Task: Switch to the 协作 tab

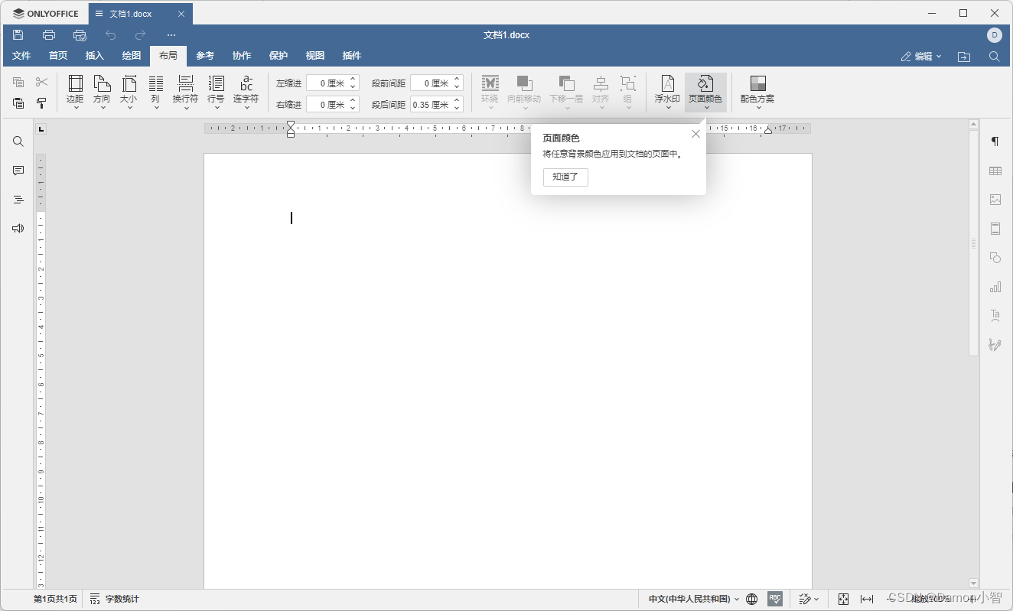Action: pos(242,56)
